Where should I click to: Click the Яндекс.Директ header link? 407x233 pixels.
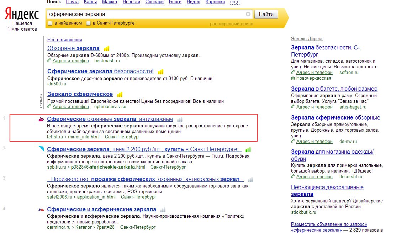tap(307, 39)
